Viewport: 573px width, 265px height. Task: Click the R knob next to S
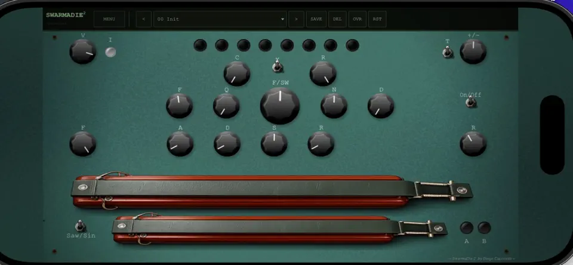321,144
